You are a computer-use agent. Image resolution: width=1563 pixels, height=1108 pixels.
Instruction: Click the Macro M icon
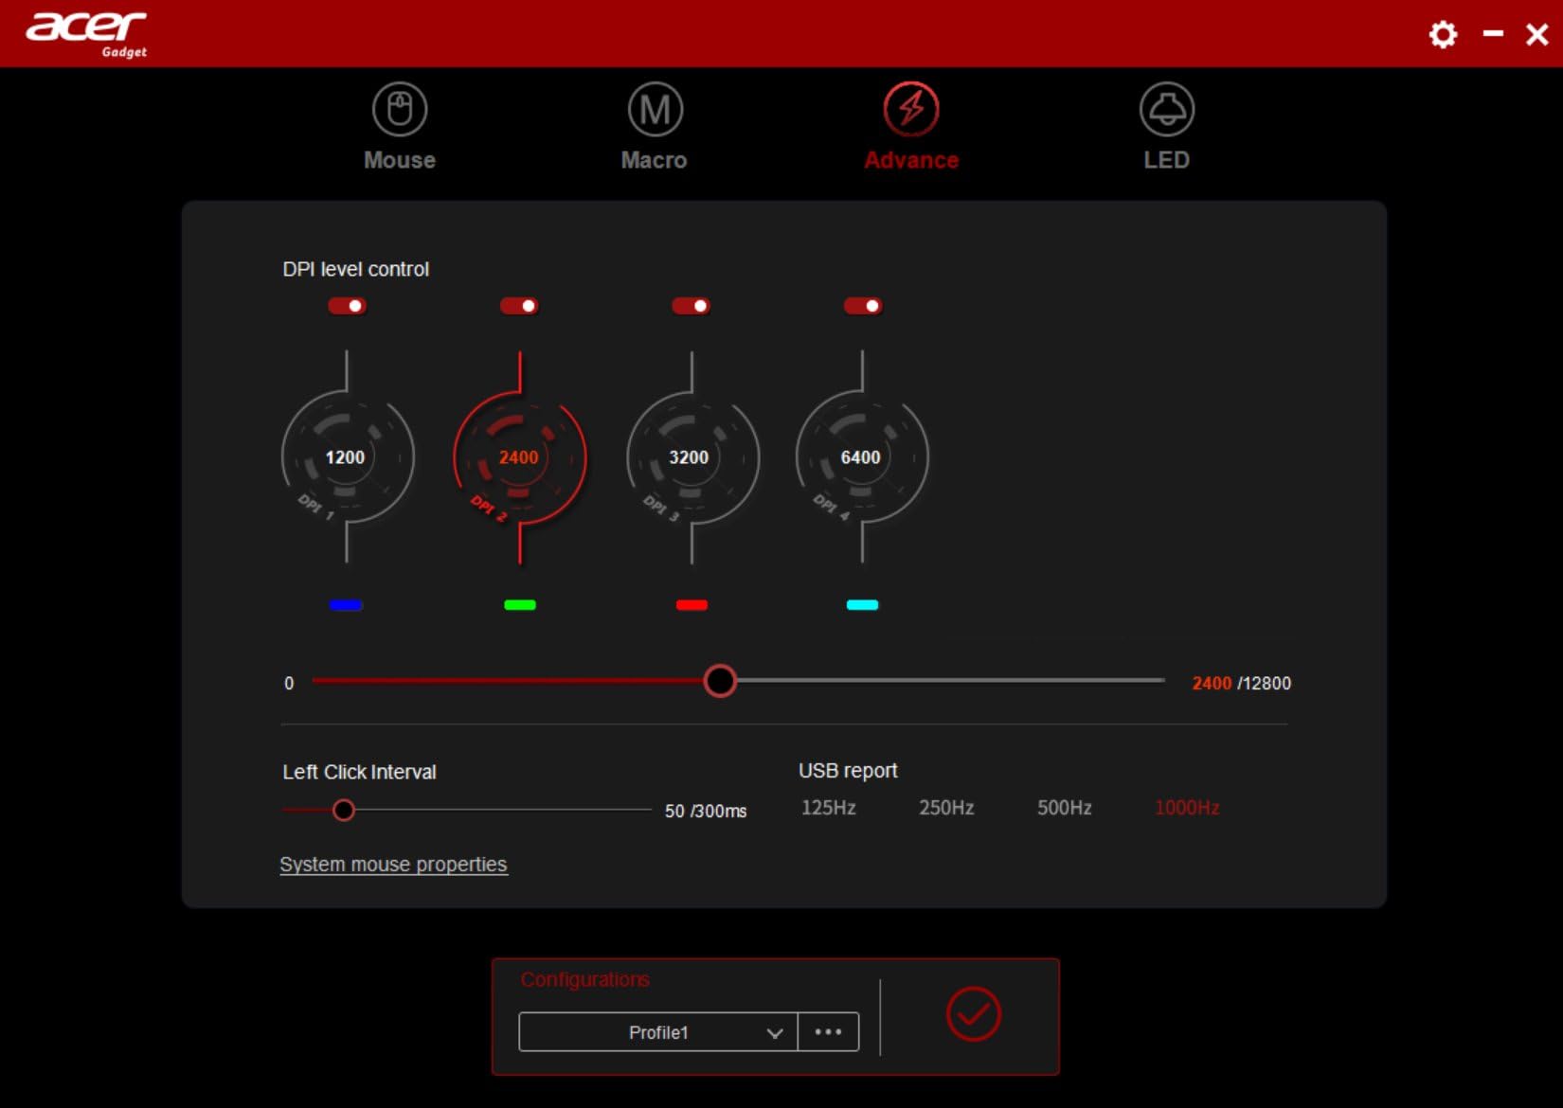656,109
